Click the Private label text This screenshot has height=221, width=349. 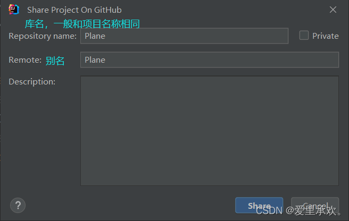pos(326,36)
